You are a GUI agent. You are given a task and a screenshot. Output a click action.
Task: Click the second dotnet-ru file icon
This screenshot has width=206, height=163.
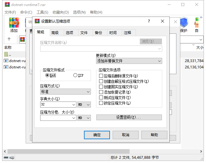click(6, 67)
